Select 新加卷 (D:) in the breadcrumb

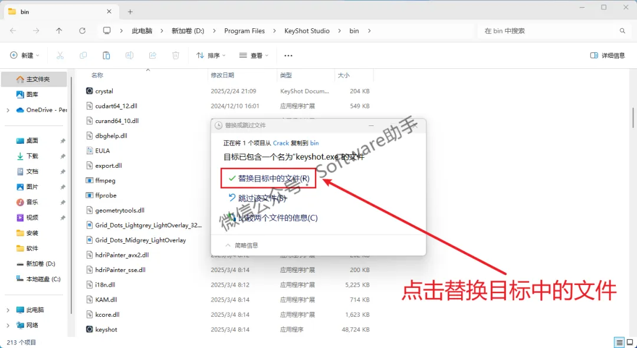188,31
